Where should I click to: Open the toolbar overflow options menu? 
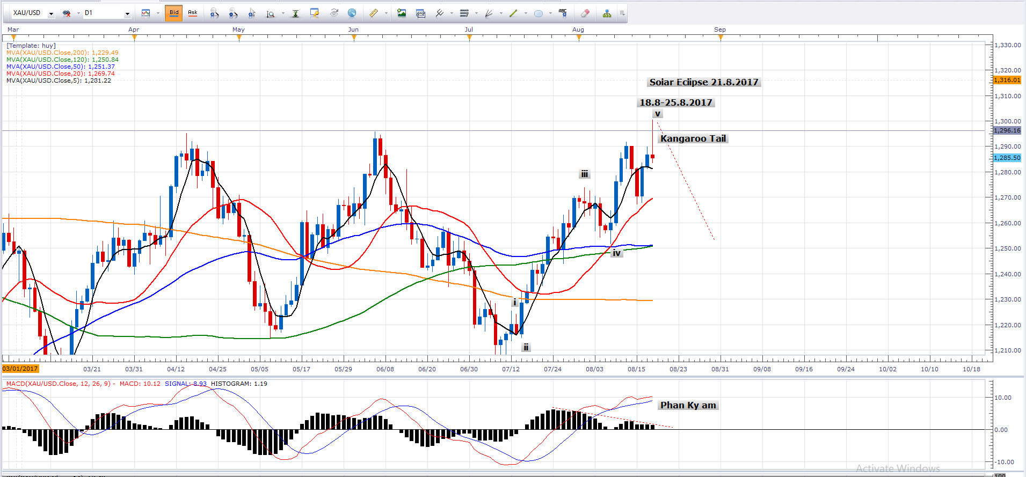pos(622,13)
